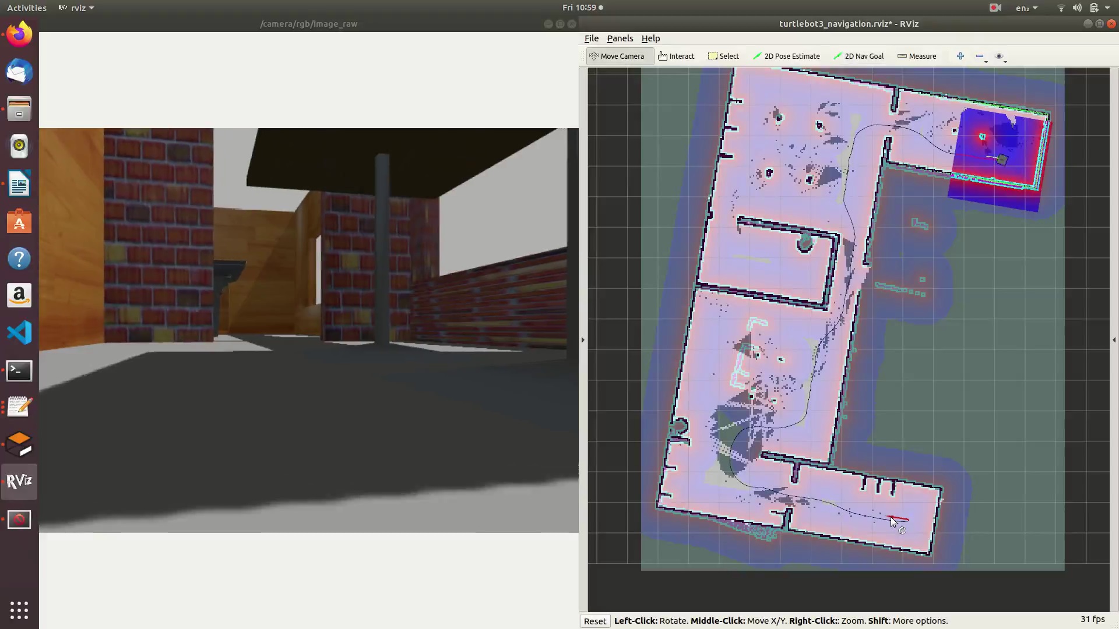The height and width of the screenshot is (629, 1119).
Task: Click the battery status icon
Action: tap(1094, 8)
